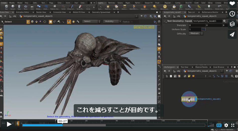
Task: Select the Sphere shelf tool
Action: [x=13, y=7]
